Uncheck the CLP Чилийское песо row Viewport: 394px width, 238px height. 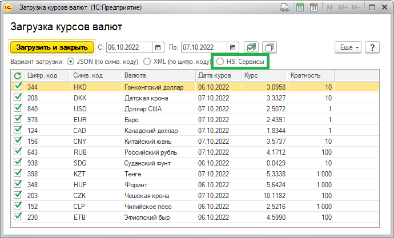[18, 206]
